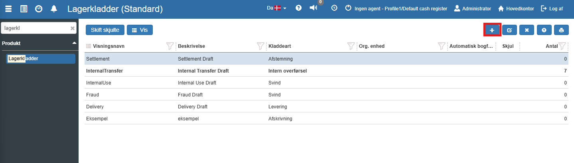Collapse the Produkt section

(74, 43)
